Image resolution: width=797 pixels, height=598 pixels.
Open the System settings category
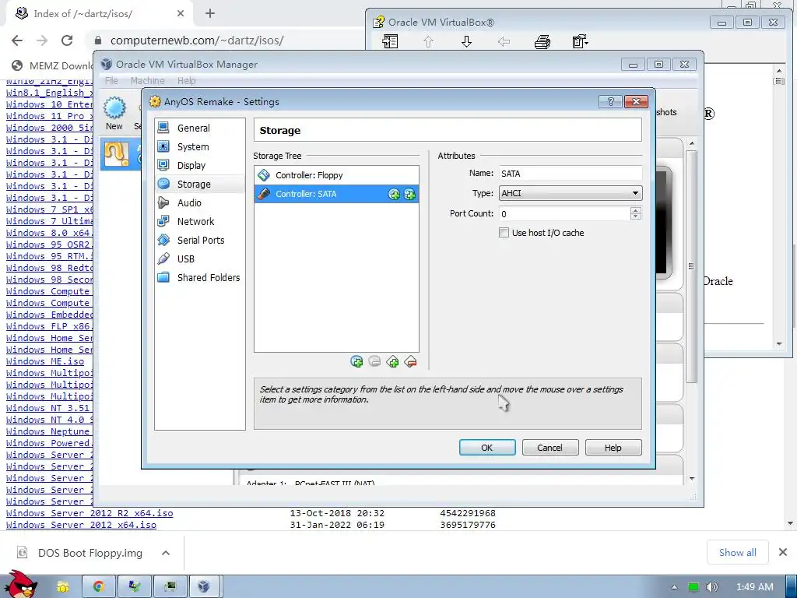point(199,147)
